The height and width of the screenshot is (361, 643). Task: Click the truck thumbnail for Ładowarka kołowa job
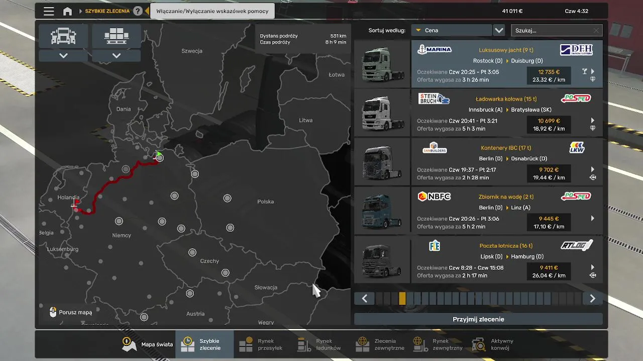(382, 113)
